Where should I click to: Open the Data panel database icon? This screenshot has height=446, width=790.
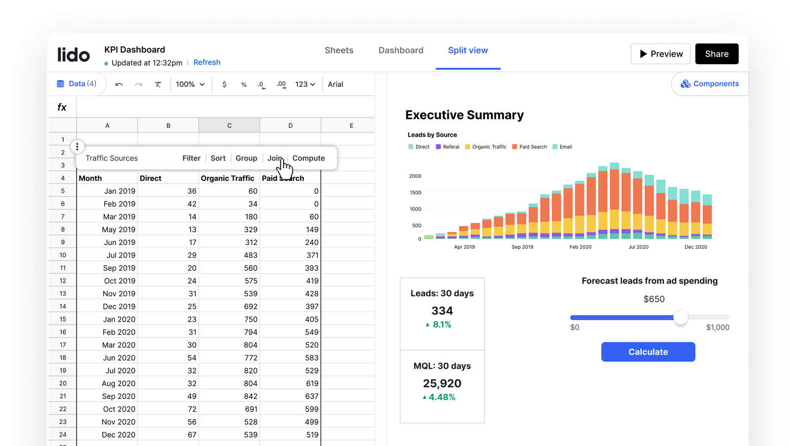click(60, 83)
